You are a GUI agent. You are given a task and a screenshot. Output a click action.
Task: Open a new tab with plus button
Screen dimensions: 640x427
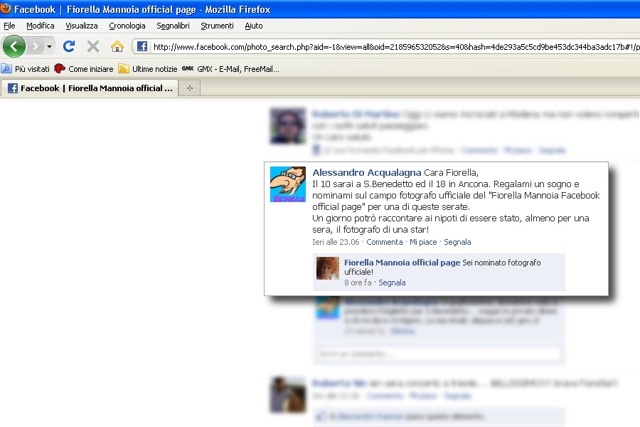coord(190,88)
